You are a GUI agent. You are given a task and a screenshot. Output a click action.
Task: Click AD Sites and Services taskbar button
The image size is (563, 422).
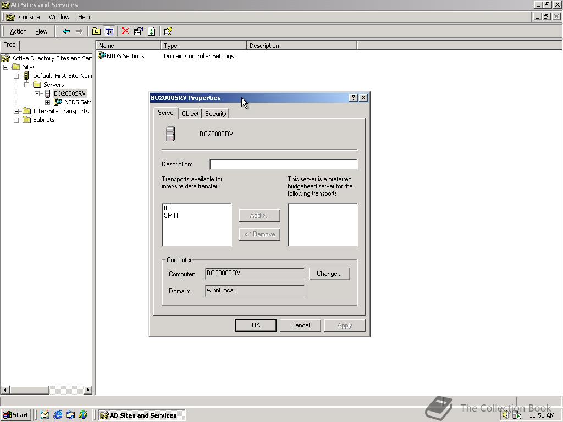[142, 415]
